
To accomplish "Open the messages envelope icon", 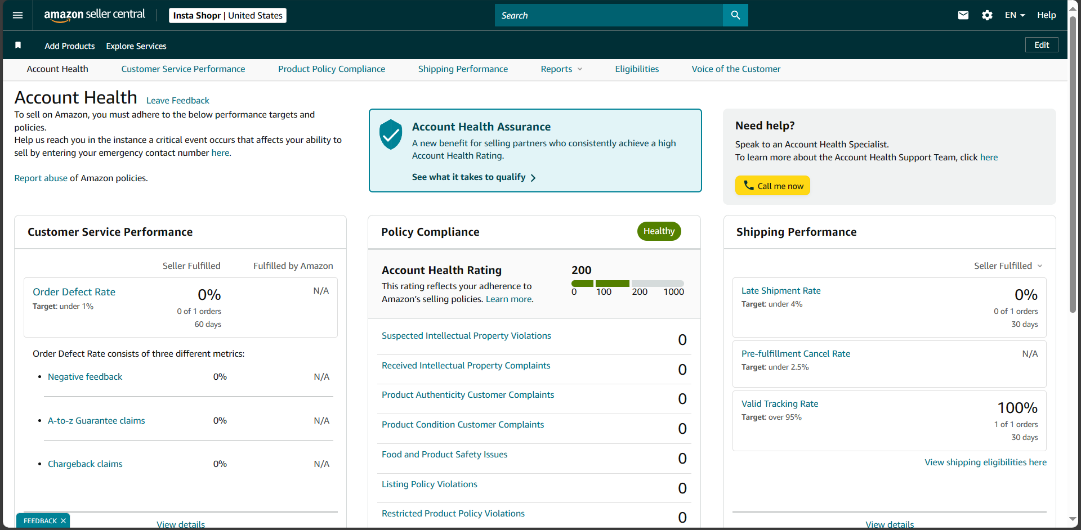I will 963,15.
